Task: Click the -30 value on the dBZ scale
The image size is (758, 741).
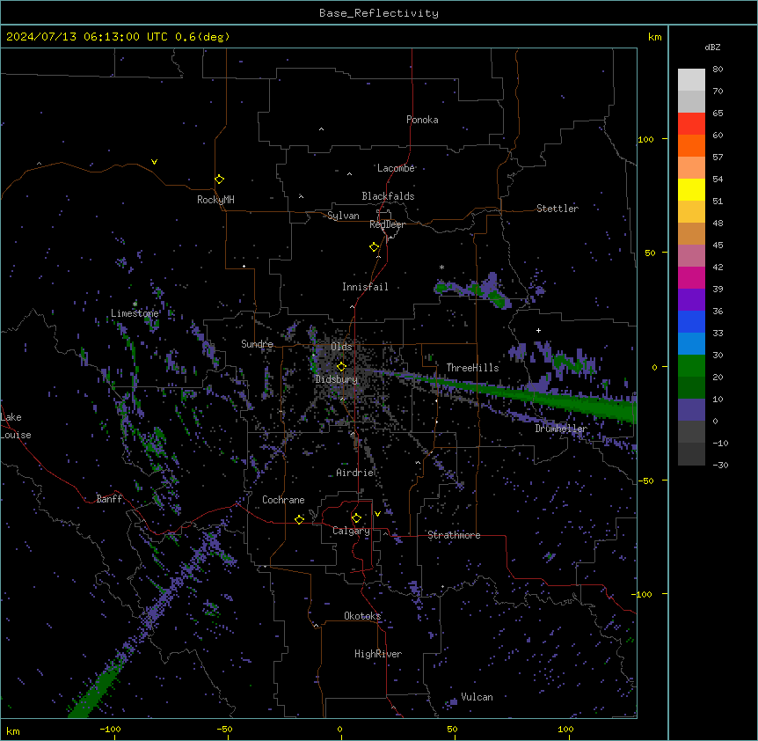Action: (x=720, y=465)
